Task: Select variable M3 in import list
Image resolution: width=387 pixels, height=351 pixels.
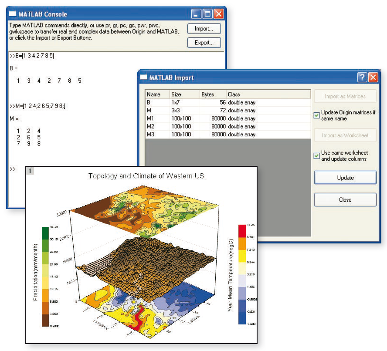Action: tap(228, 135)
